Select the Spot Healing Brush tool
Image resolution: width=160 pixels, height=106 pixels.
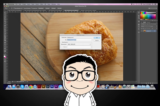5,26
